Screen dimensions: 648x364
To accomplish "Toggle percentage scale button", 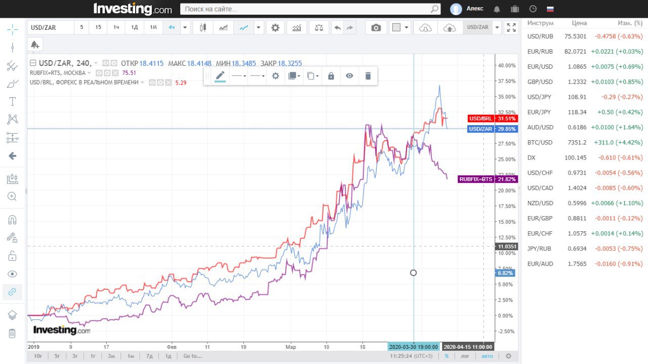I will (447, 356).
